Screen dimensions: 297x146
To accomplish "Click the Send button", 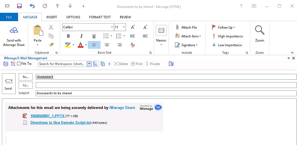I will (9, 84).
